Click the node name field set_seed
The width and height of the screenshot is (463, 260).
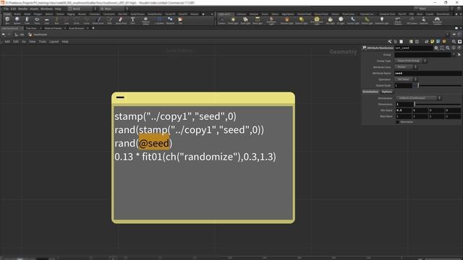(x=413, y=48)
